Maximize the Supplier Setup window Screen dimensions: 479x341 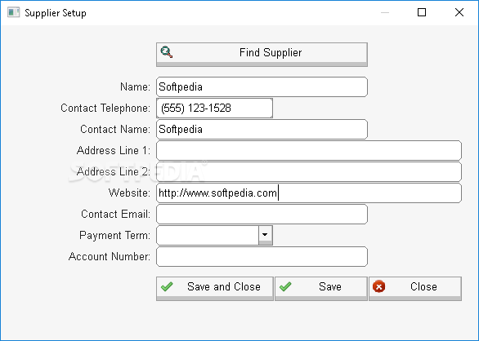click(x=422, y=12)
